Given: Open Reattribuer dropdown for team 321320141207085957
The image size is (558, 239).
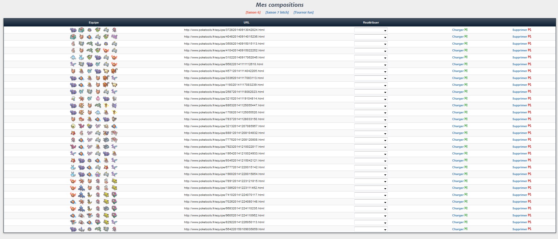Looking at the screenshot, I should (x=371, y=126).
